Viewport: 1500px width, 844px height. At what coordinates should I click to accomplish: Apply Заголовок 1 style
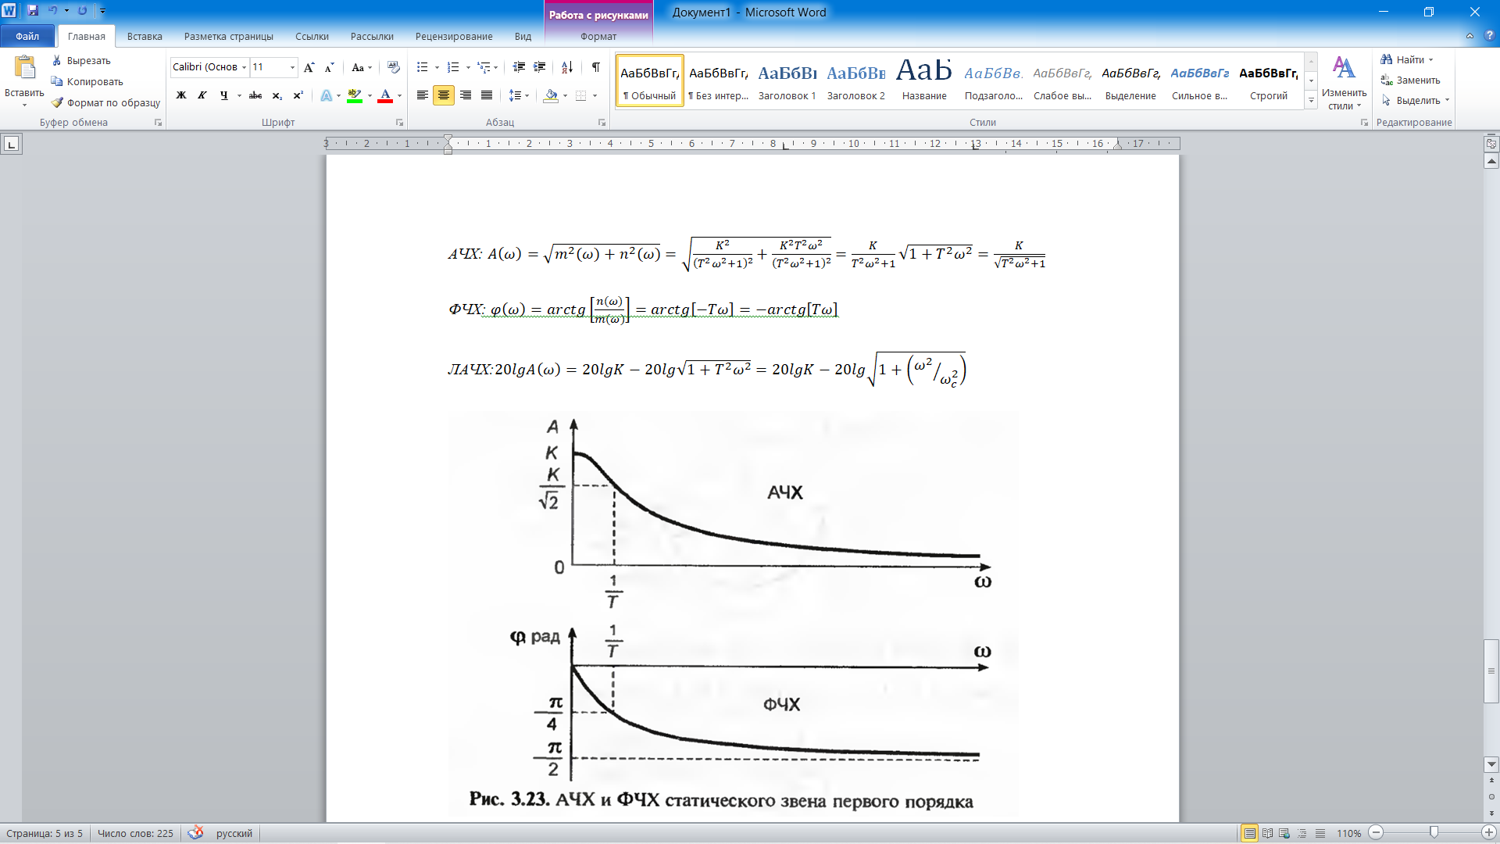coord(787,81)
